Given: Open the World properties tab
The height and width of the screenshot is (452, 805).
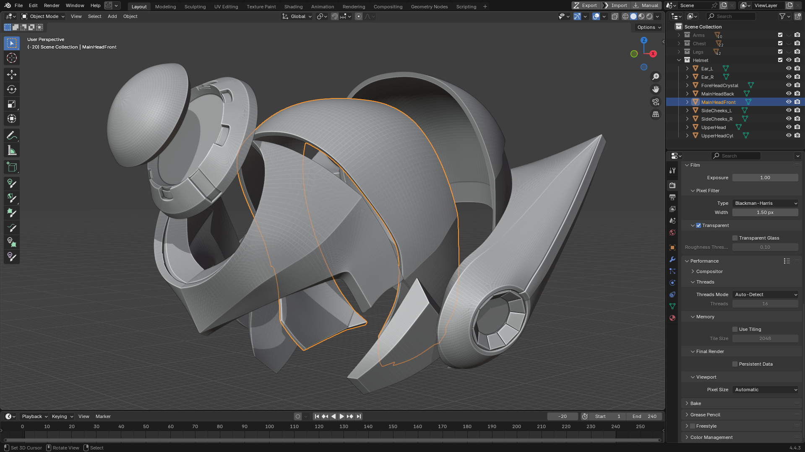Looking at the screenshot, I should coord(672,232).
